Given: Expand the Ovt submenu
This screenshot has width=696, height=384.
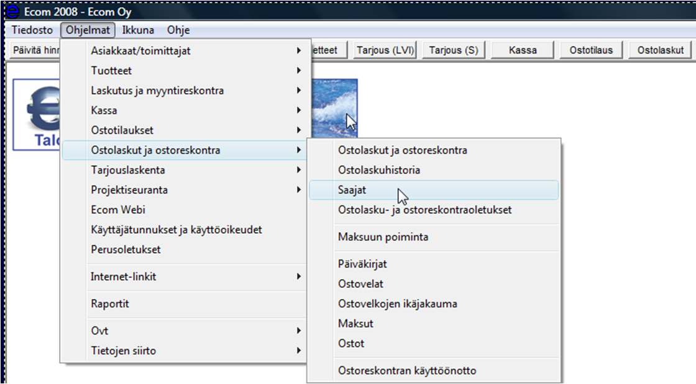Looking at the screenshot, I should [184, 331].
